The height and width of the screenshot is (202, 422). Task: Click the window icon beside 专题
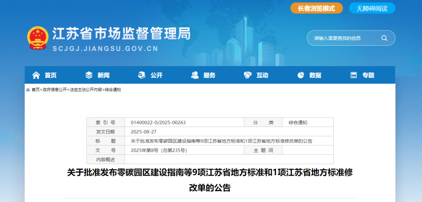[354, 75]
